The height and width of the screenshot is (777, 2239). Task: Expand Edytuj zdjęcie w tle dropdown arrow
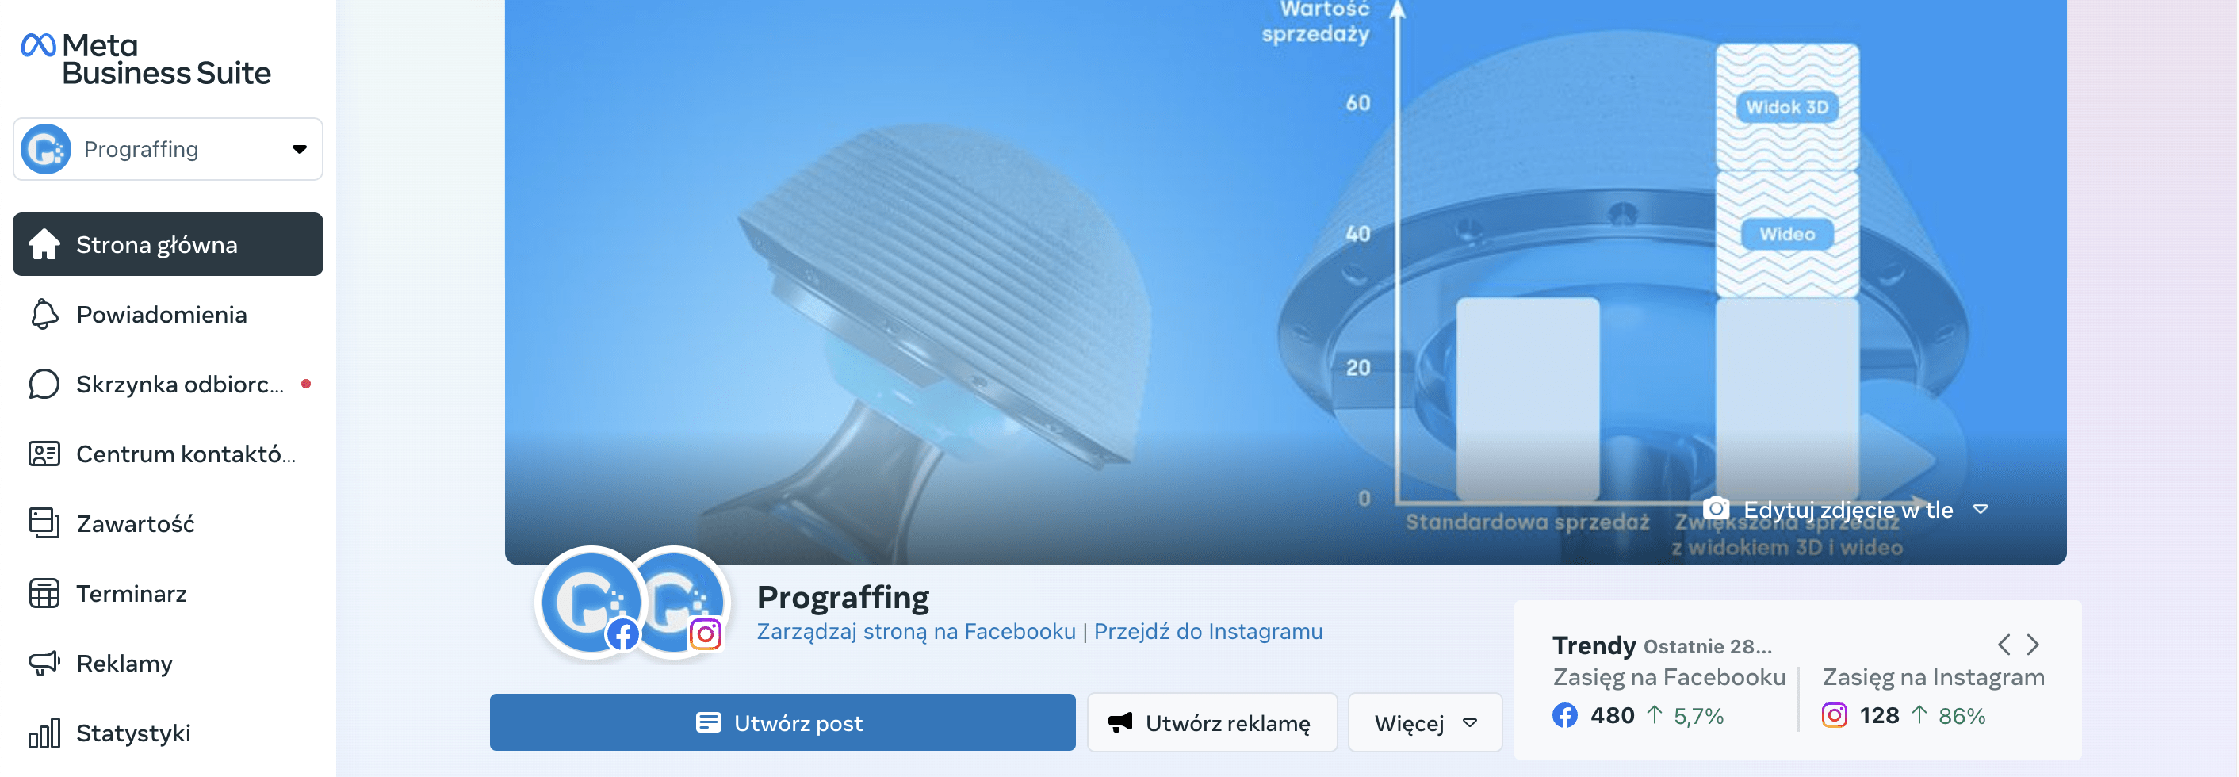pyautogui.click(x=1980, y=509)
